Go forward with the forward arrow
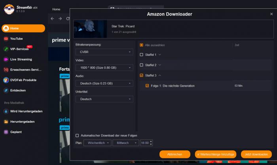Image resolution: width=277 pixels, height=165 pixels. [x=60, y=19]
